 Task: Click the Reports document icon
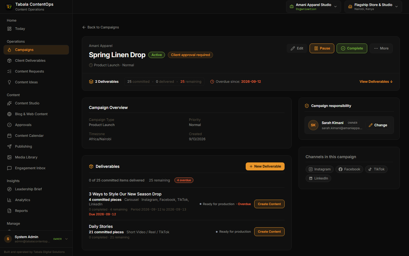9,211
